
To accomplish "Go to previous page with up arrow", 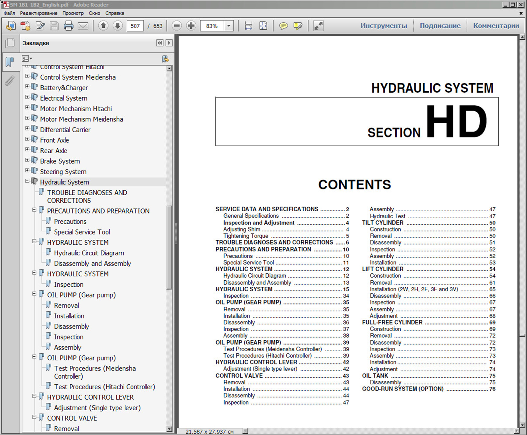I will 103,26.
